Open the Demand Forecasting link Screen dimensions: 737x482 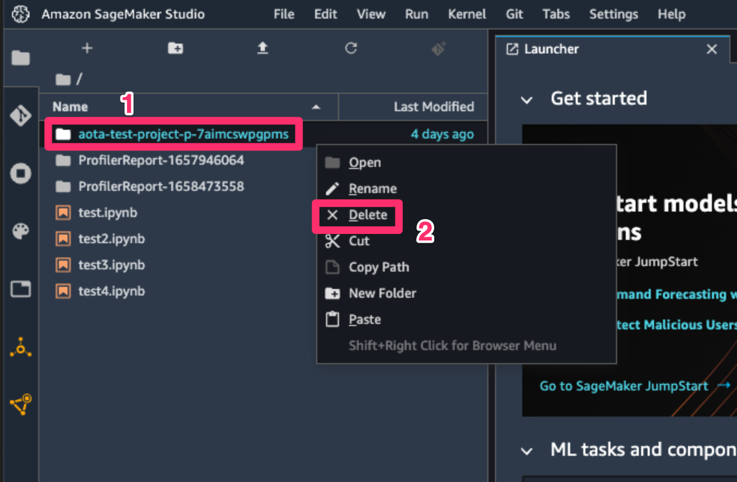point(674,294)
